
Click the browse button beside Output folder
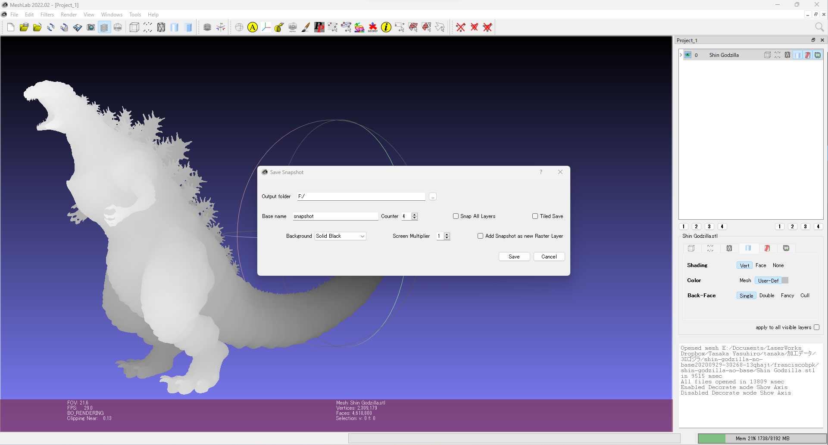433,196
